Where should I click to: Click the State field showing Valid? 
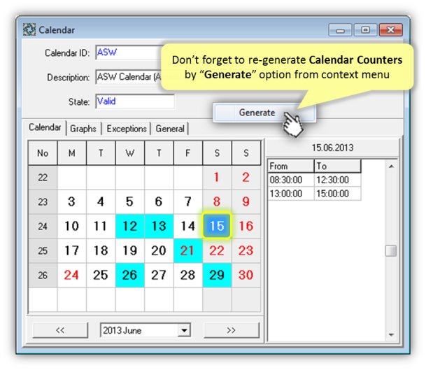134,101
